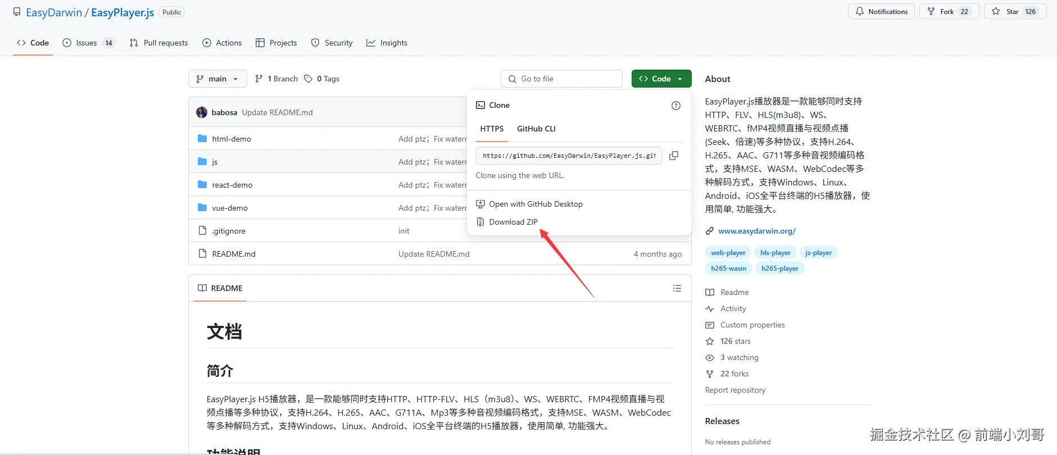The height and width of the screenshot is (455, 1057).
Task: Open the Projects tab
Action: click(276, 43)
